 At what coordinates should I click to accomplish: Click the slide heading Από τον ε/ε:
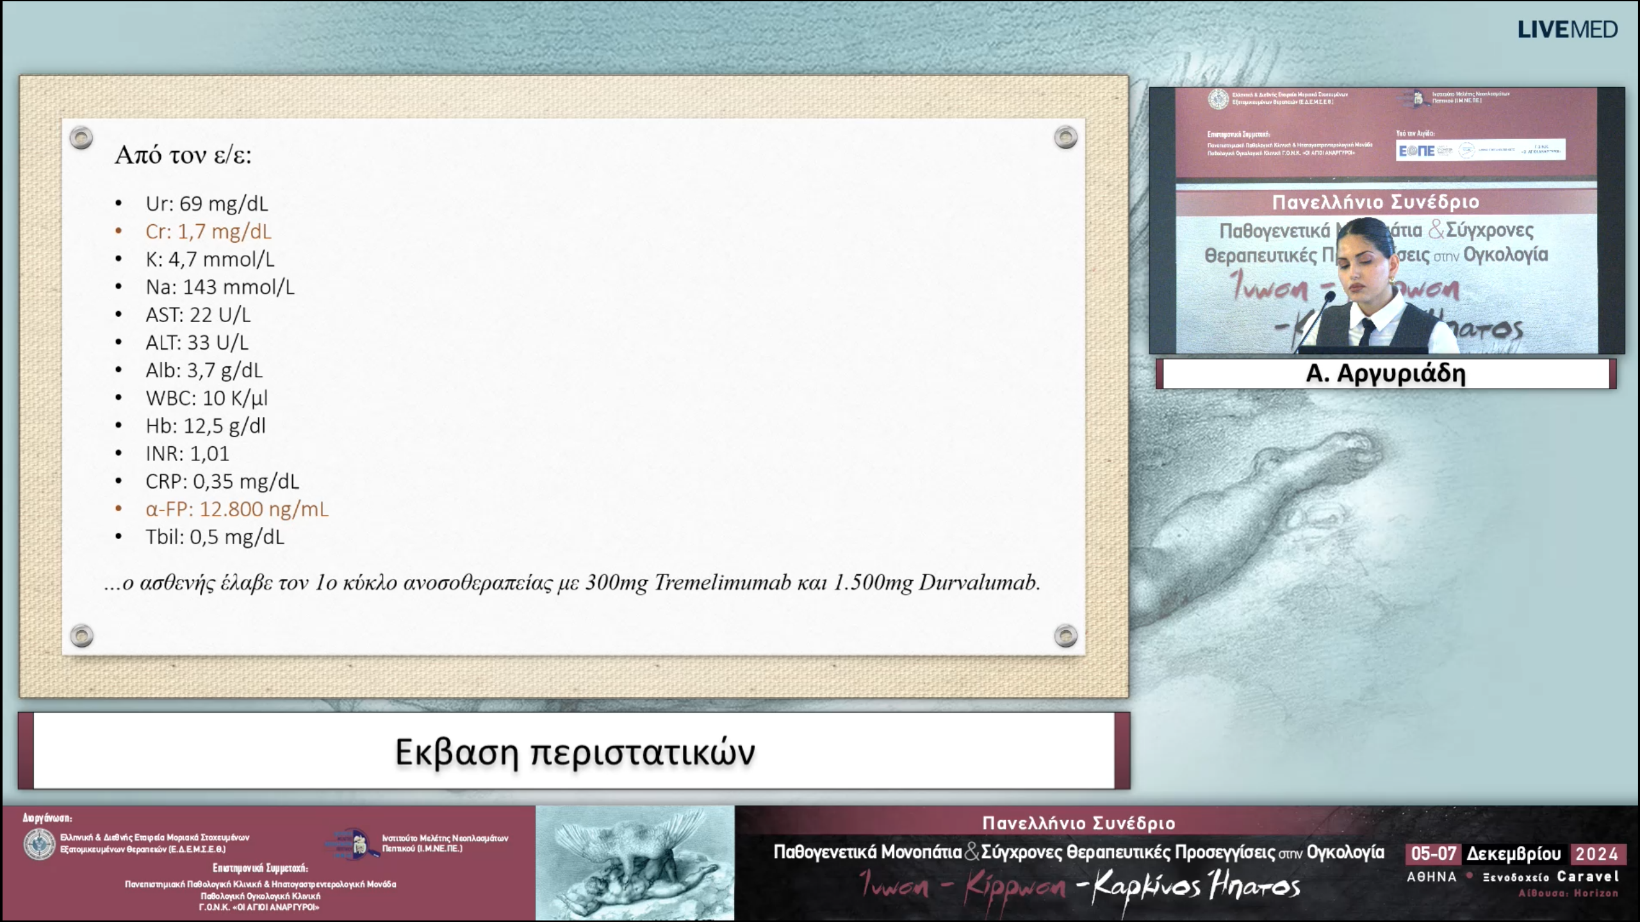point(183,155)
